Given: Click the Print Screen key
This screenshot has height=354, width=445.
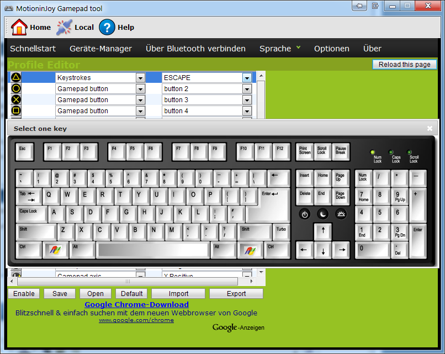Looking at the screenshot, I should (x=305, y=151).
